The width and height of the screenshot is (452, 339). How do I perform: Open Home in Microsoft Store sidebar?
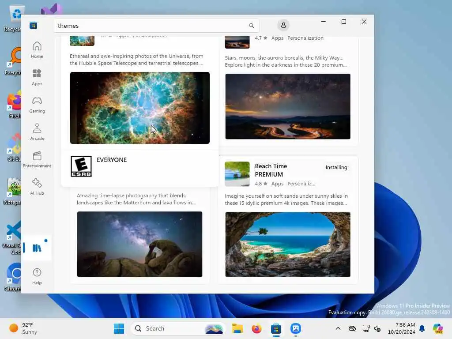coord(37,49)
